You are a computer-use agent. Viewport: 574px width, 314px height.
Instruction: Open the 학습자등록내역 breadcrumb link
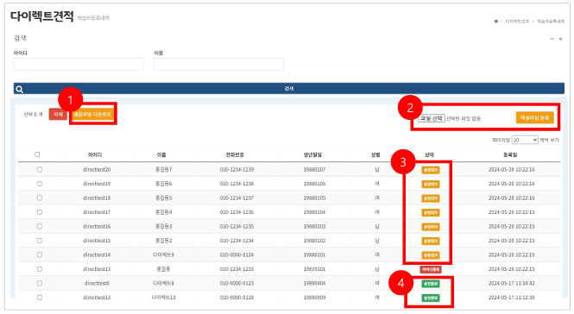tap(551, 22)
